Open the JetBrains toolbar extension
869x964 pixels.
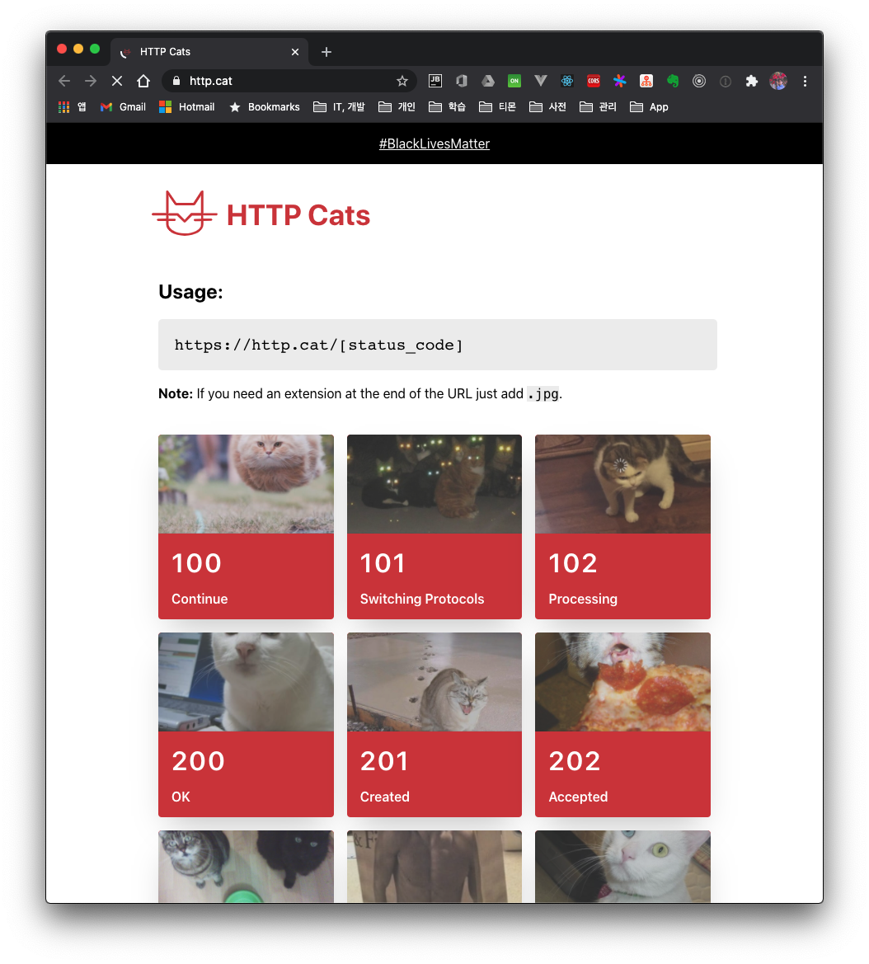[x=435, y=81]
